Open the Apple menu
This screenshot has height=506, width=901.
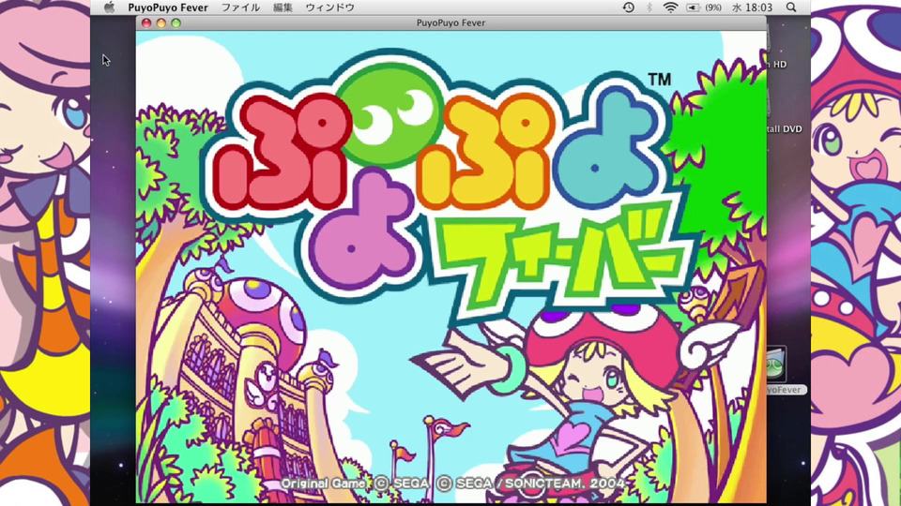click(x=109, y=7)
